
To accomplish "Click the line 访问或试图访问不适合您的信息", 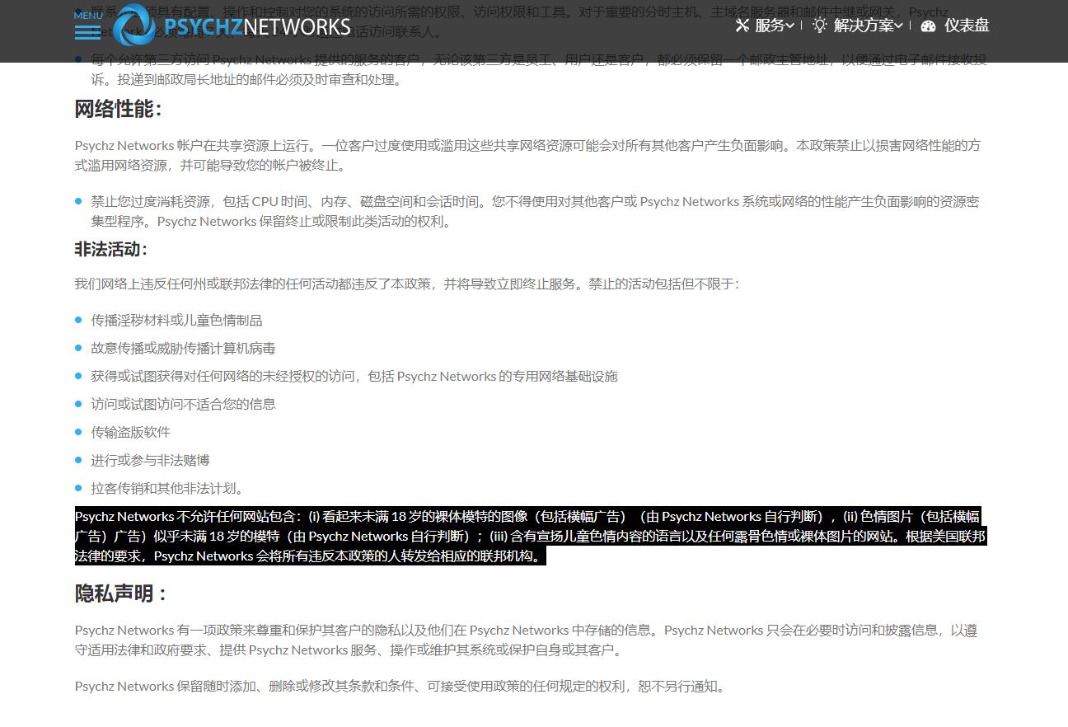I will 183,404.
